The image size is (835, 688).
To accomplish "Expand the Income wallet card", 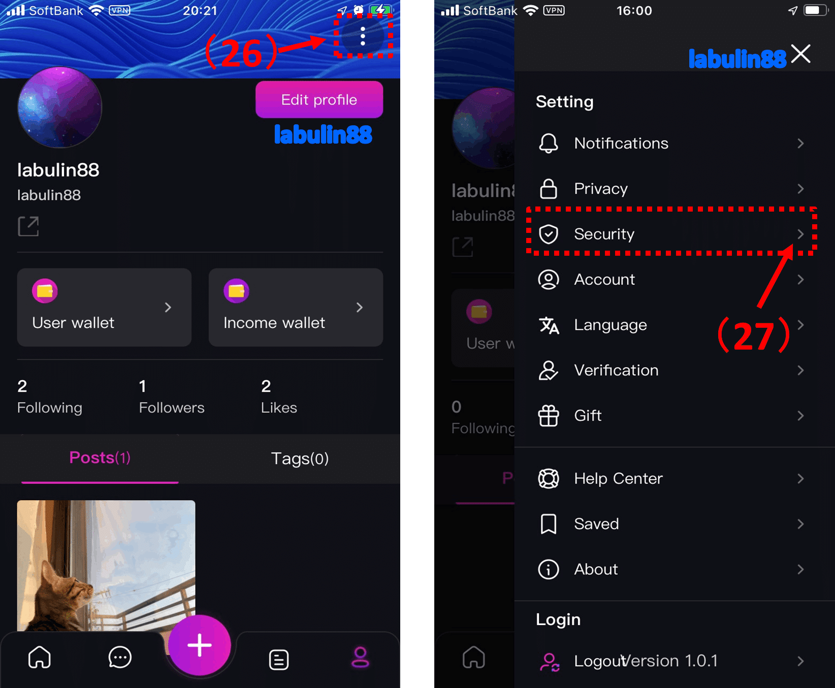I will [296, 307].
